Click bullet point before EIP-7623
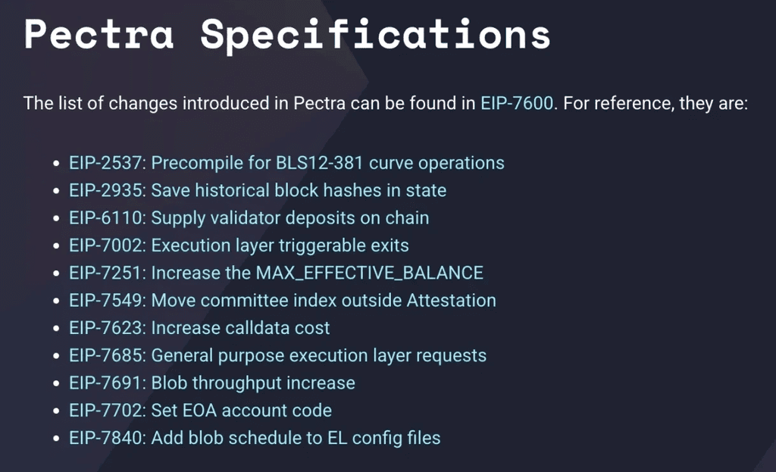Image resolution: width=776 pixels, height=472 pixels. [56, 329]
